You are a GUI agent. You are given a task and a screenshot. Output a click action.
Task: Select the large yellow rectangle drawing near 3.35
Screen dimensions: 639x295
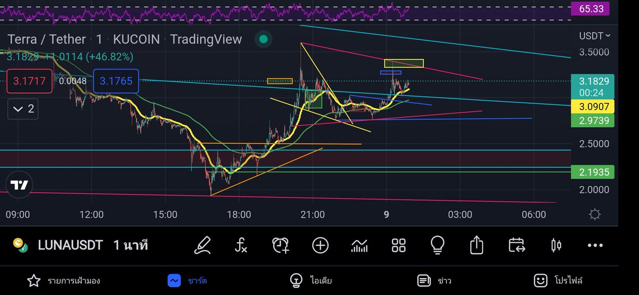(x=404, y=63)
